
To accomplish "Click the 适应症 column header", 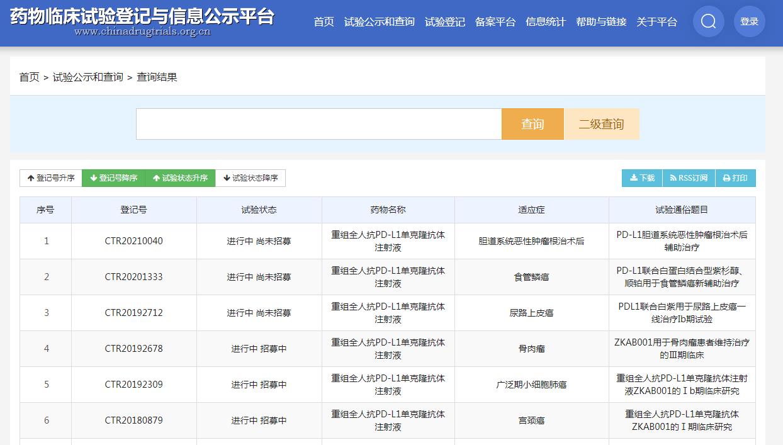I will (531, 210).
